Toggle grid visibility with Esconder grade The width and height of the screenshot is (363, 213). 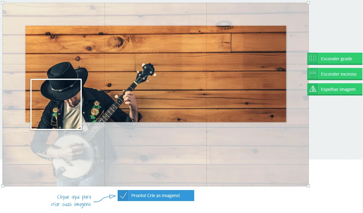click(x=335, y=58)
